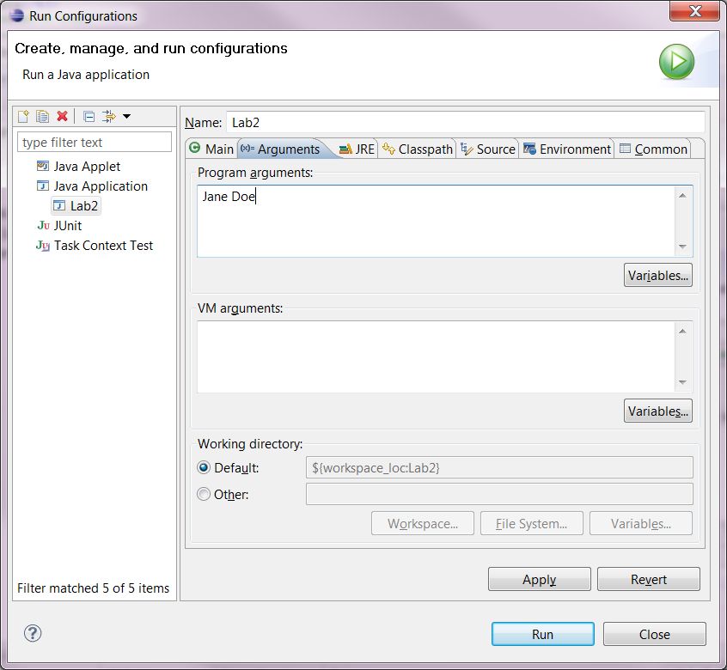Viewport: 727px width, 670px height.
Task: Click the Collapse All icon
Action: (89, 116)
